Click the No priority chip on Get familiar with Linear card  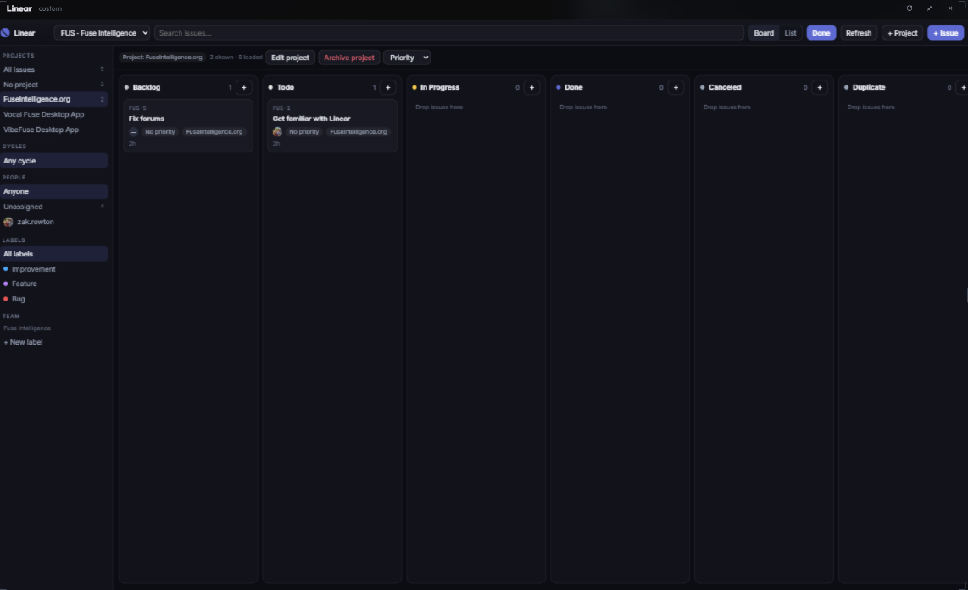303,132
